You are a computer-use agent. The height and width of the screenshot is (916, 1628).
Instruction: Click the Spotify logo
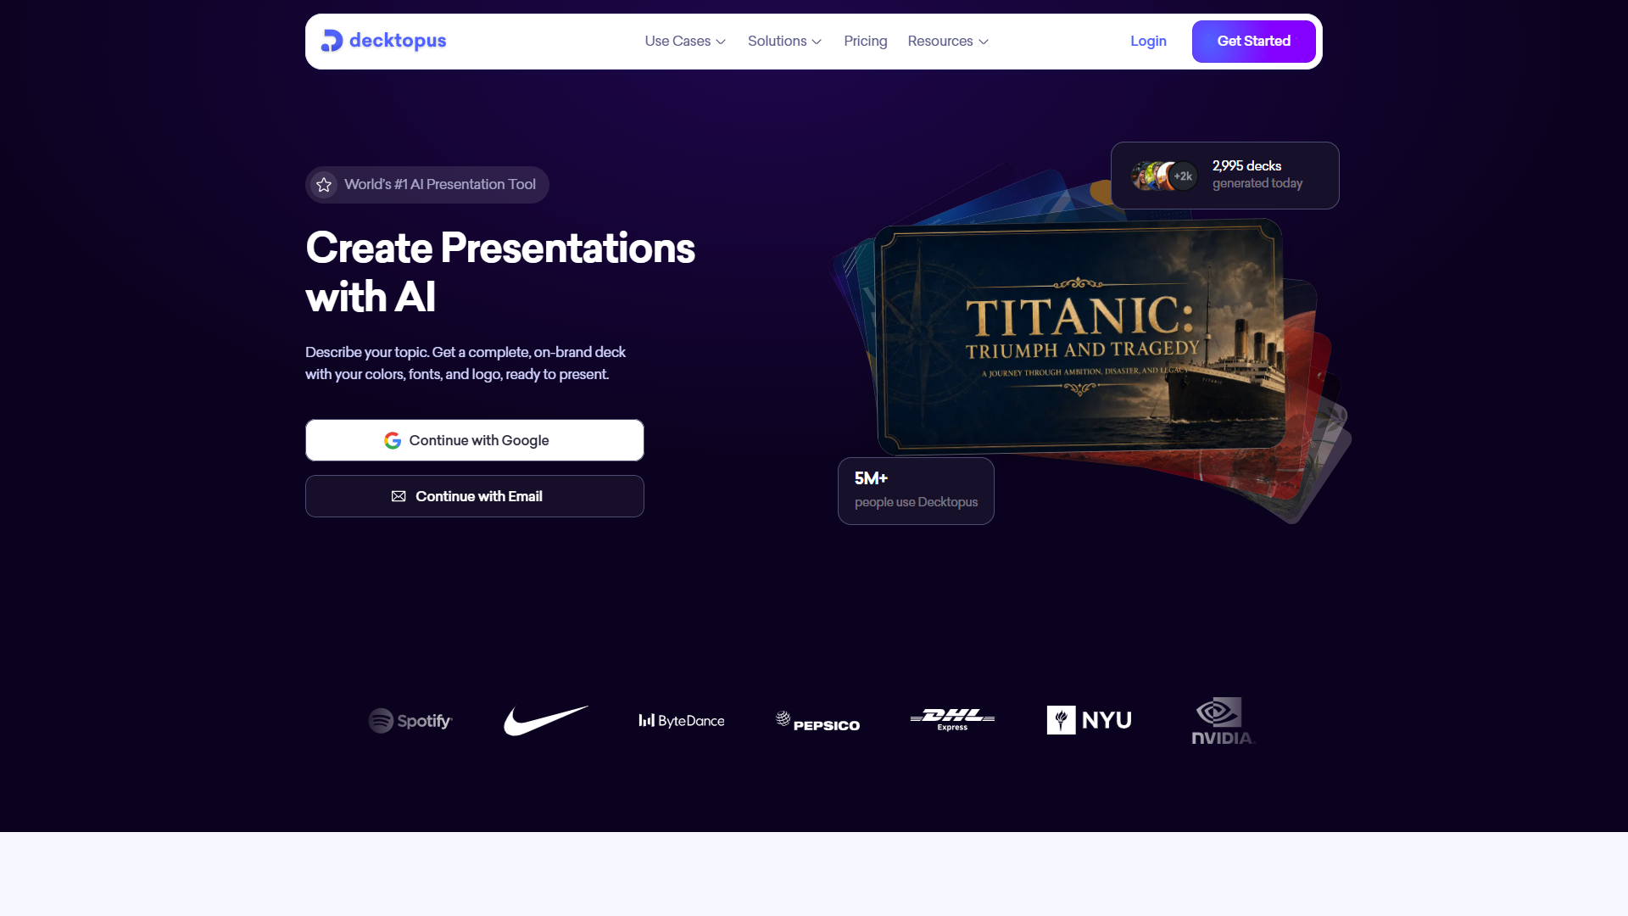click(x=410, y=721)
